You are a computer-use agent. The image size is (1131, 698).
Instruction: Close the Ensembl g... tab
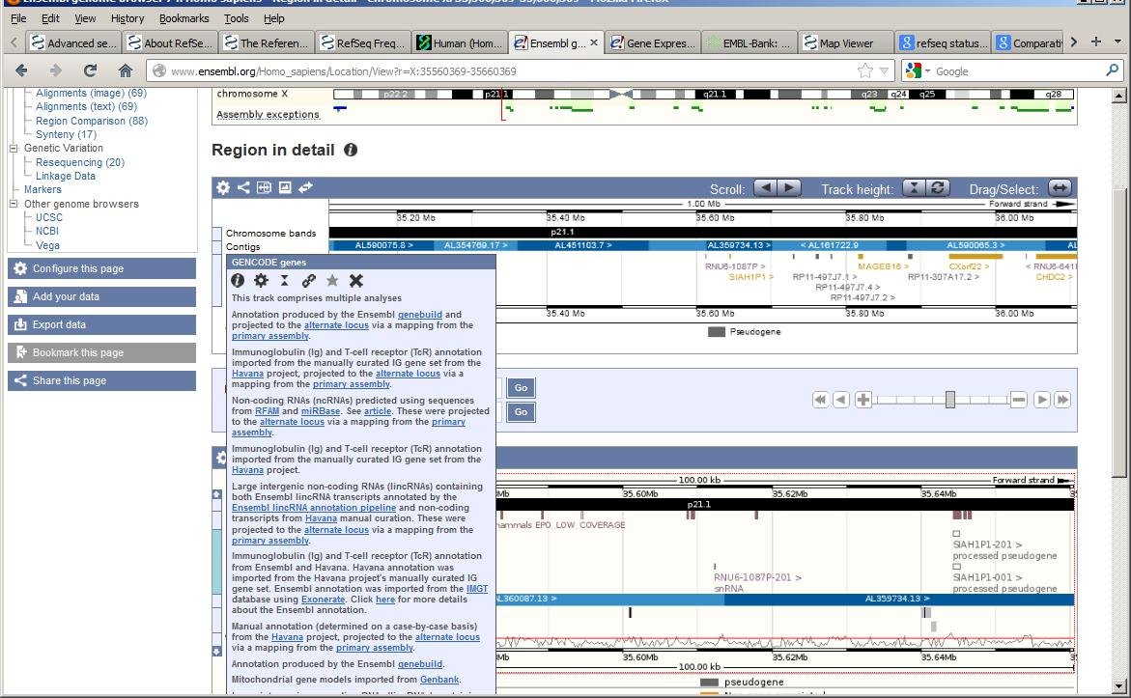[x=594, y=42]
